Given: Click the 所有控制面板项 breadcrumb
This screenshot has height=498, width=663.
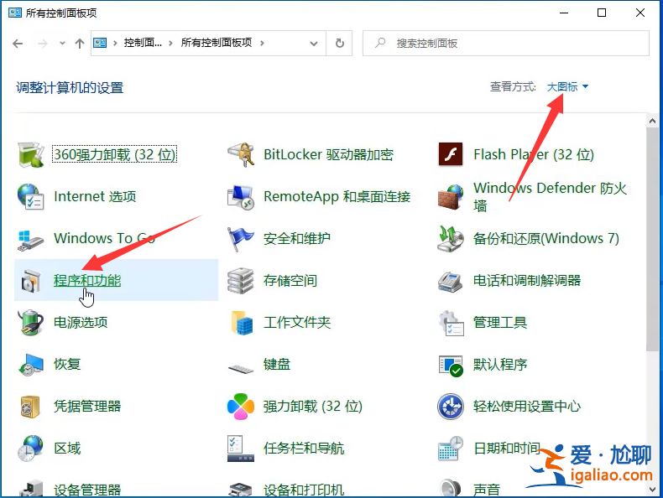Looking at the screenshot, I should pyautogui.click(x=217, y=43).
